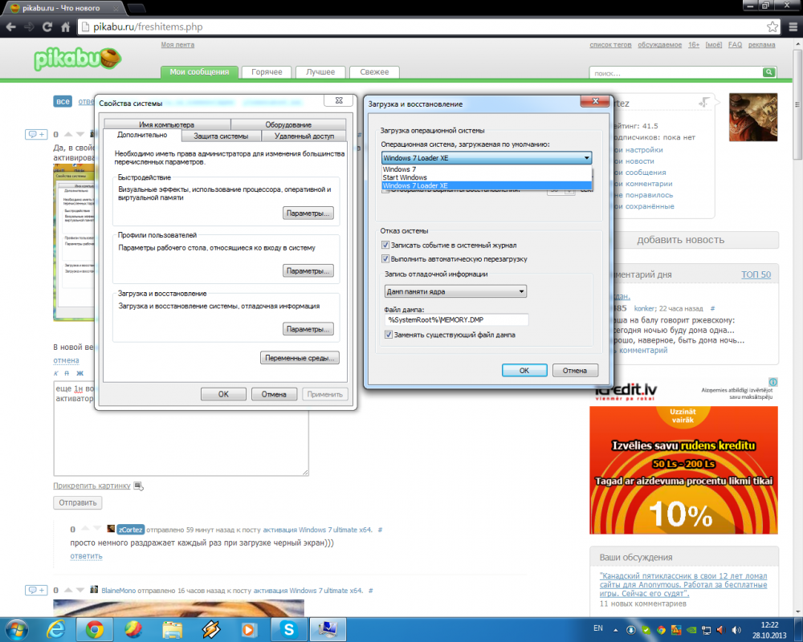The width and height of the screenshot is (803, 642).
Task: Open the Windows Start menu
Action: [x=16, y=630]
